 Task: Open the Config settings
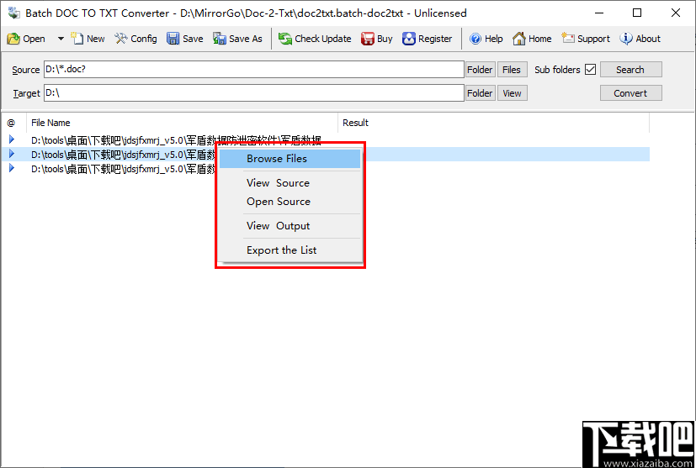point(135,39)
